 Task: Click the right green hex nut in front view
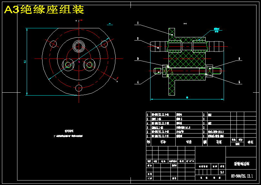pos(89,65)
